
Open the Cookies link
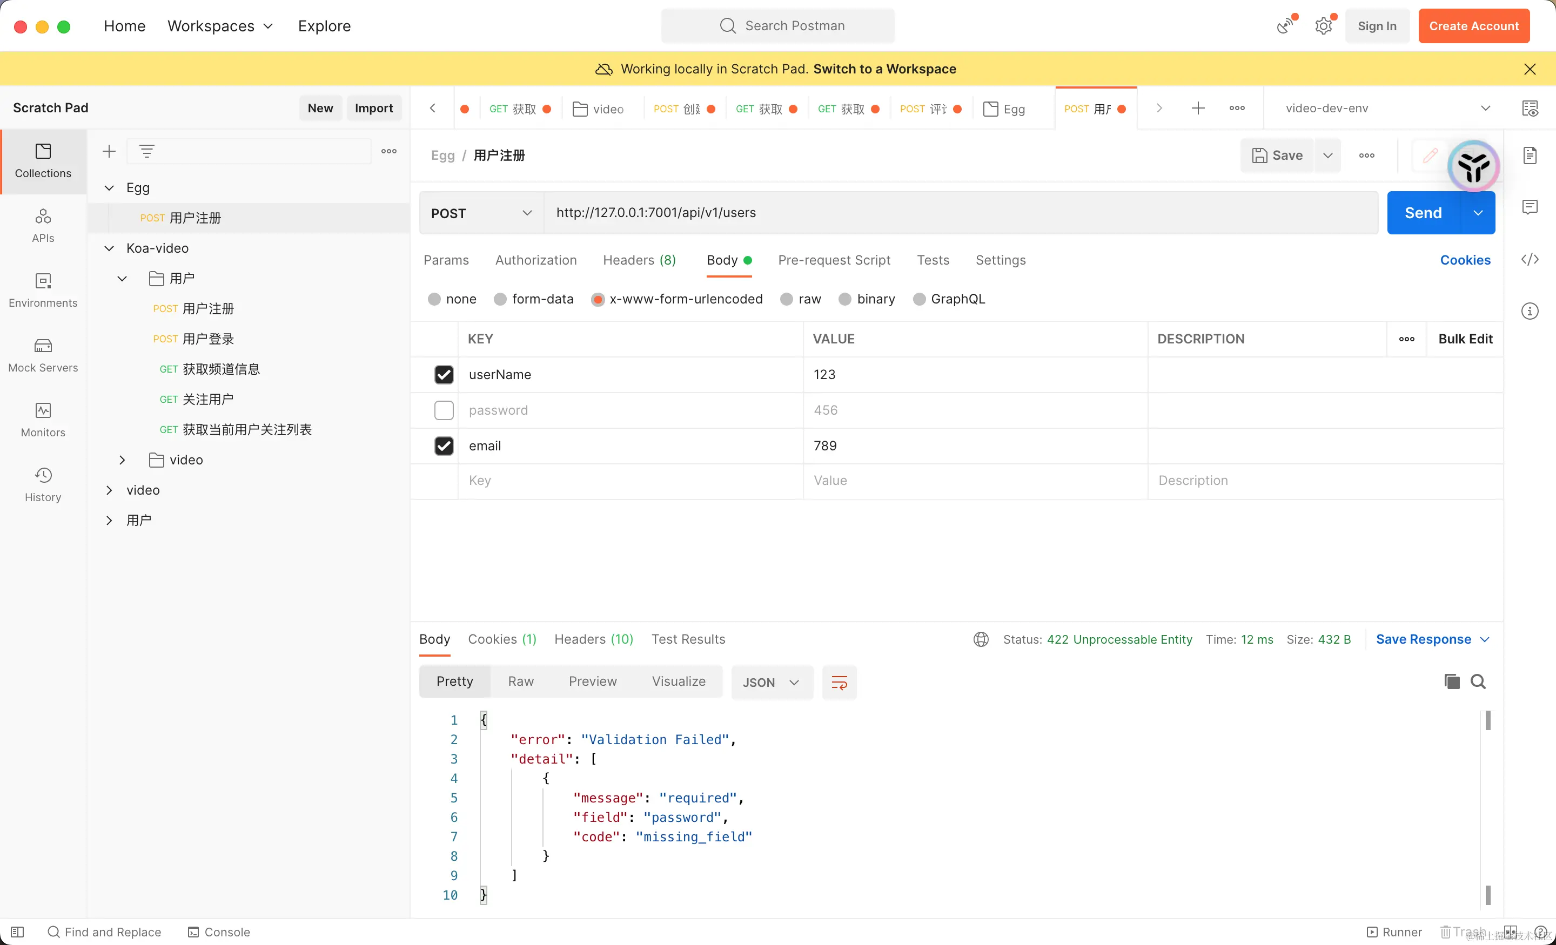coord(1465,260)
